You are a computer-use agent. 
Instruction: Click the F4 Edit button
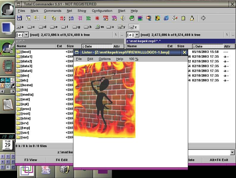point(62,160)
